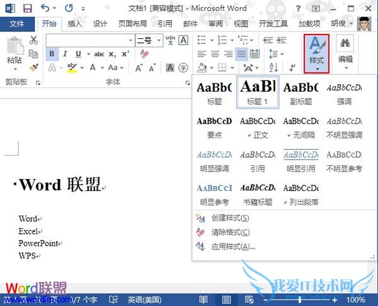This screenshot has height=306, width=378.
Task: Activate the Format Painter brush
Action: (x=34, y=67)
